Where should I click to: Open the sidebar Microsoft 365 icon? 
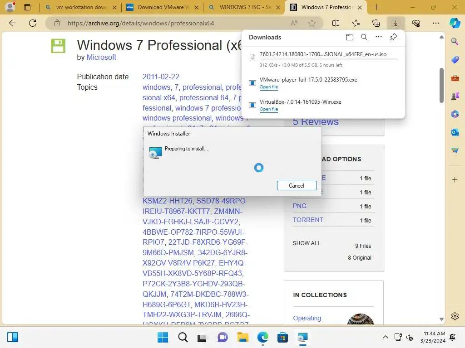coord(455,114)
